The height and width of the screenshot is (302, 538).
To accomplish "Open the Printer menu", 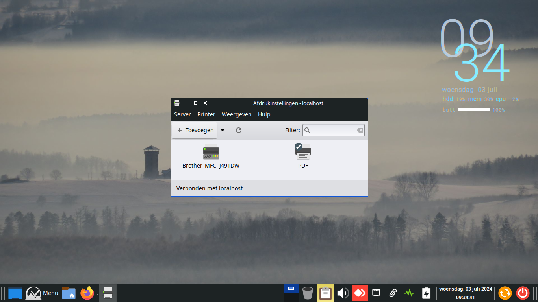I will (206, 114).
